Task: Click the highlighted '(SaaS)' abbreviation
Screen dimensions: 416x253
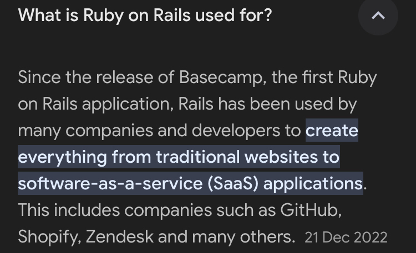Action: pyautogui.click(x=233, y=183)
